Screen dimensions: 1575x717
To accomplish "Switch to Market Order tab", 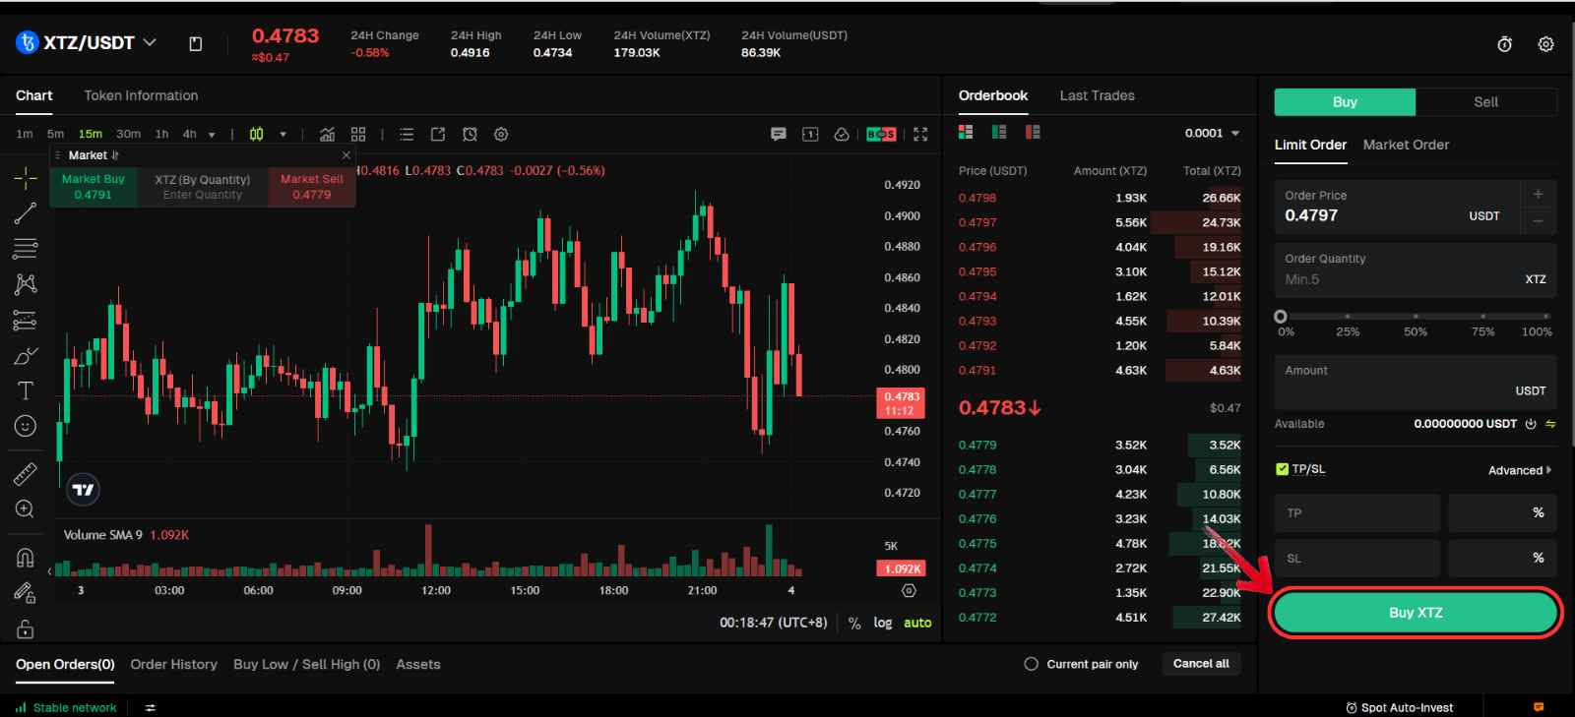I will 1406,145.
